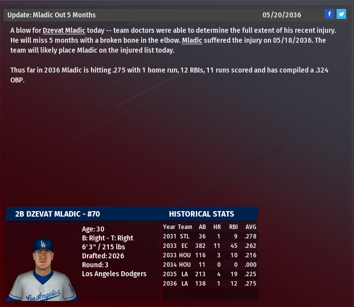Click the AVG column header
354x307 pixels.
tap(251, 227)
